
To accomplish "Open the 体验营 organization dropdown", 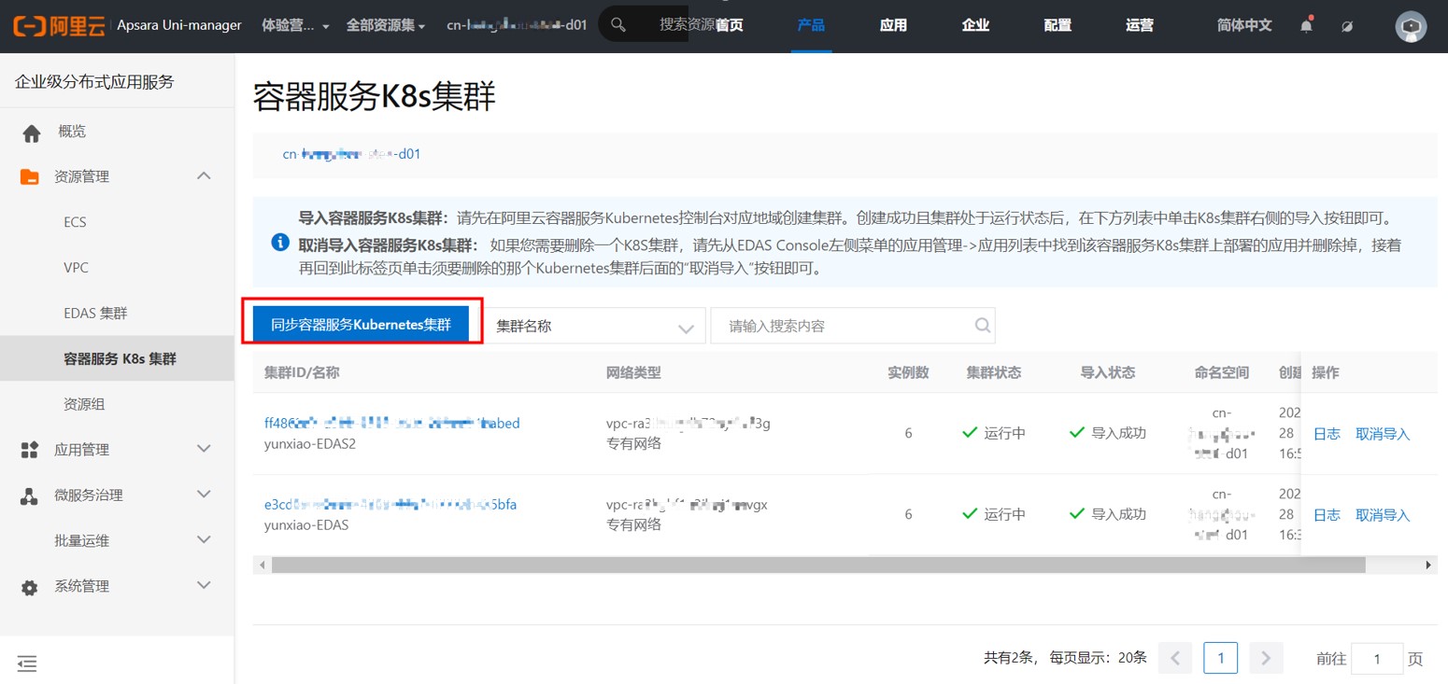I will pyautogui.click(x=296, y=26).
